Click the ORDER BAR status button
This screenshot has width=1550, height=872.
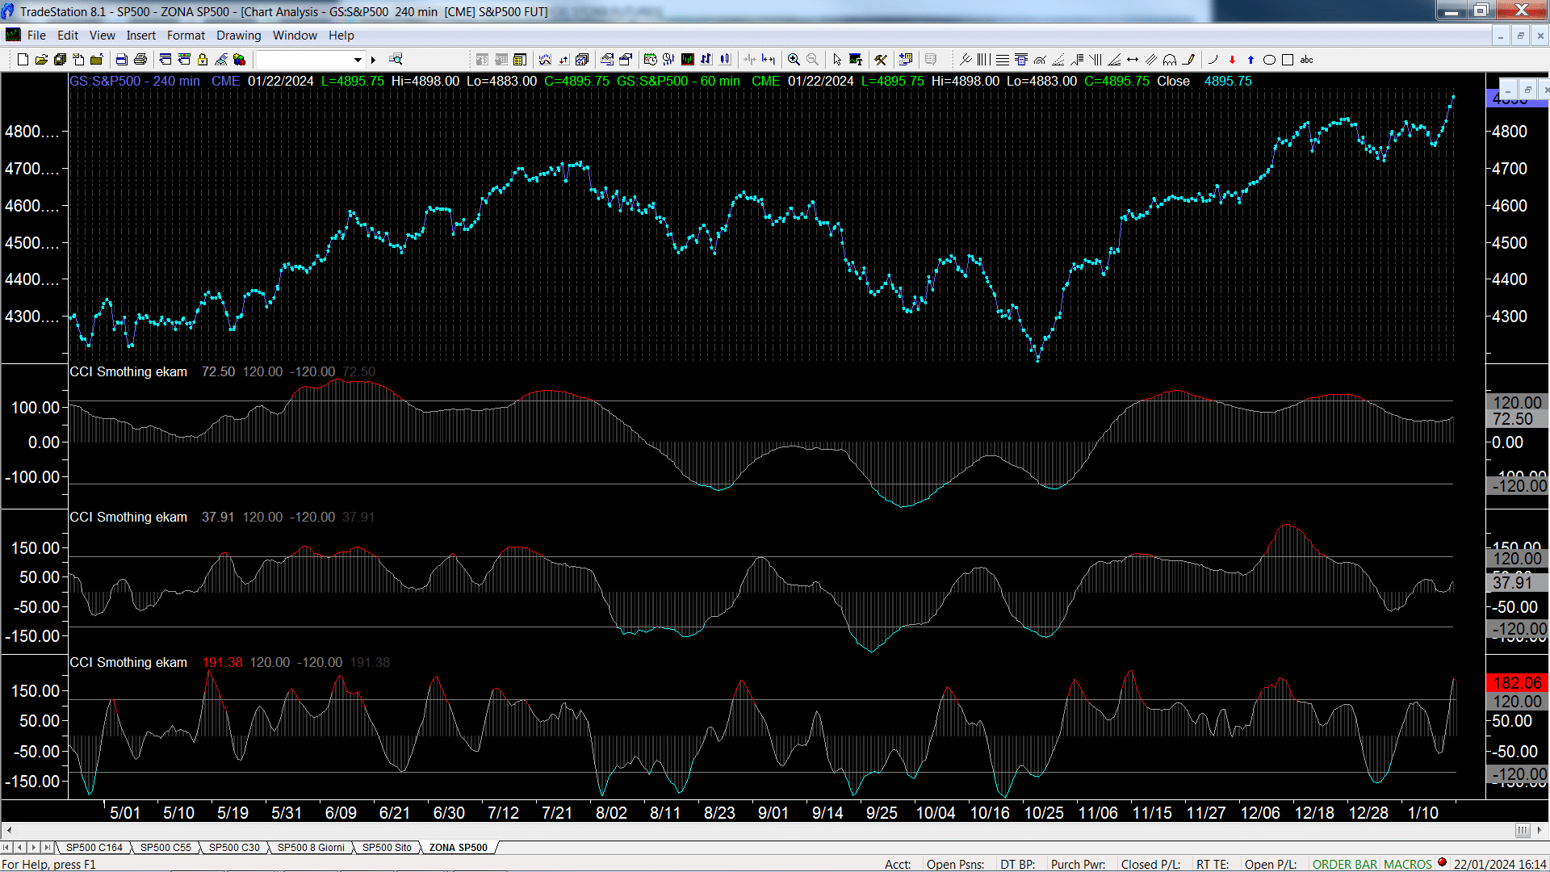1345,865
